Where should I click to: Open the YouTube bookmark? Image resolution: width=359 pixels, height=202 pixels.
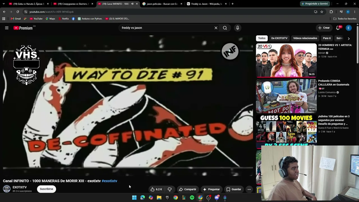(36, 19)
